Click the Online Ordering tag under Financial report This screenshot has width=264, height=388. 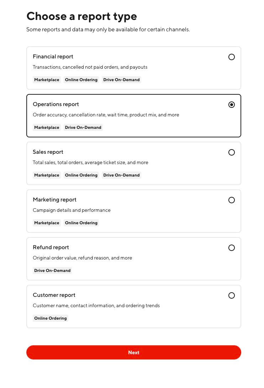(x=81, y=80)
